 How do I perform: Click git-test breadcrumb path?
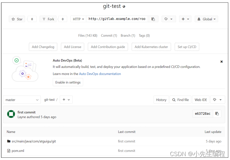click(x=49, y=100)
